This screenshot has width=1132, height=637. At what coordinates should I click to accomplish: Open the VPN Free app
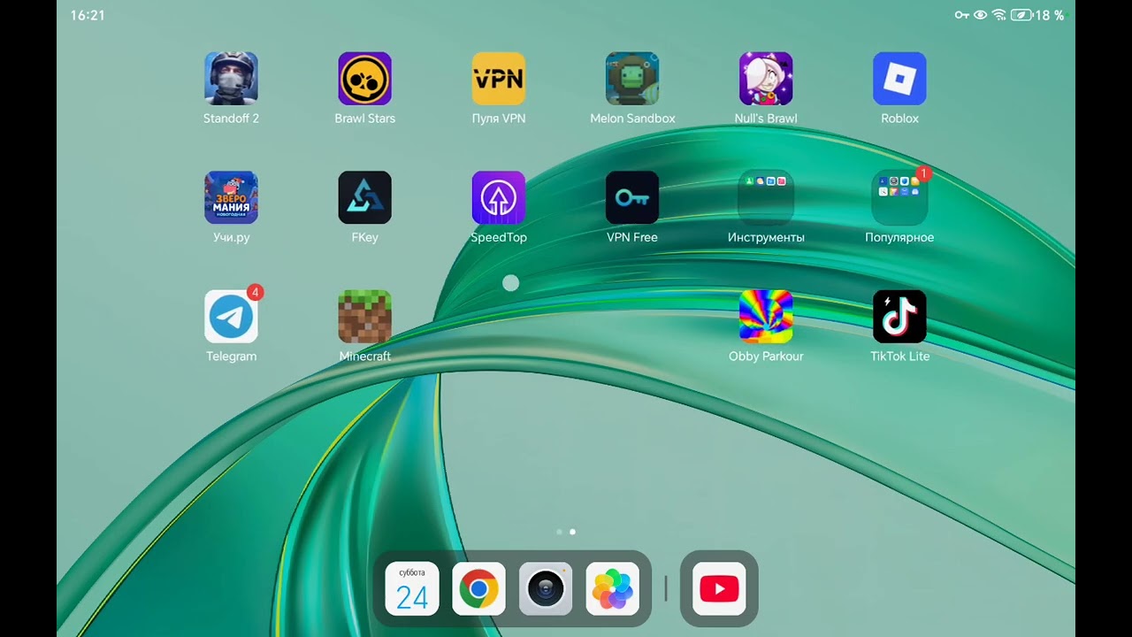tap(632, 197)
